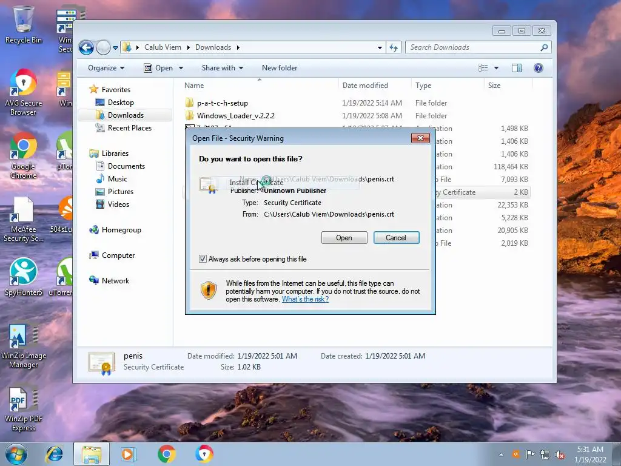Open Recent Places in Favorites
Image resolution: width=621 pixels, height=466 pixels.
pos(130,127)
